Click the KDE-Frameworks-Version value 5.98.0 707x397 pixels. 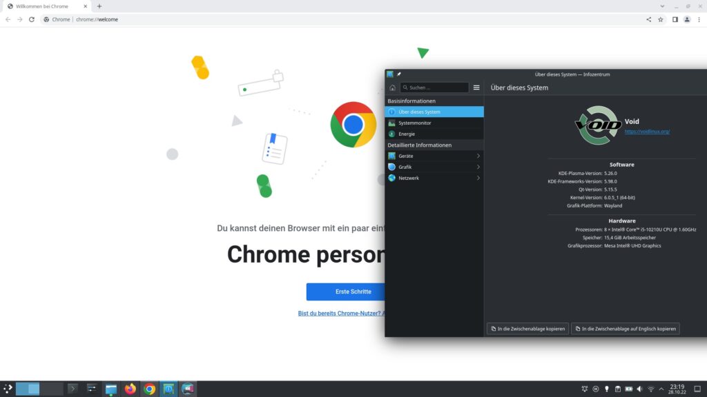[610, 181]
